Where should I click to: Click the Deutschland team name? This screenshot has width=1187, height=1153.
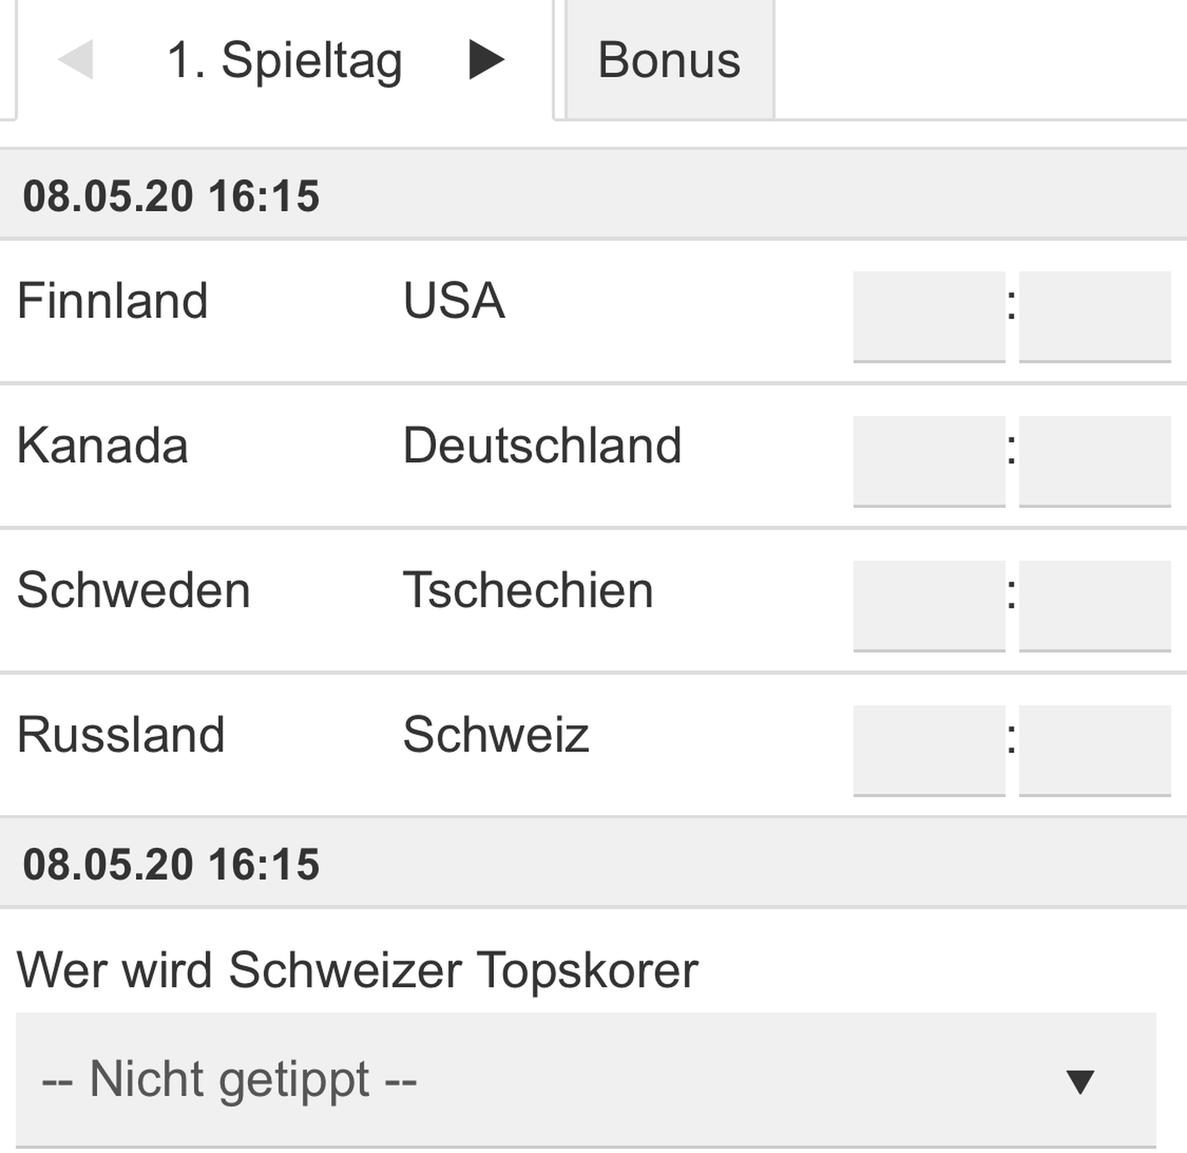pos(542,445)
